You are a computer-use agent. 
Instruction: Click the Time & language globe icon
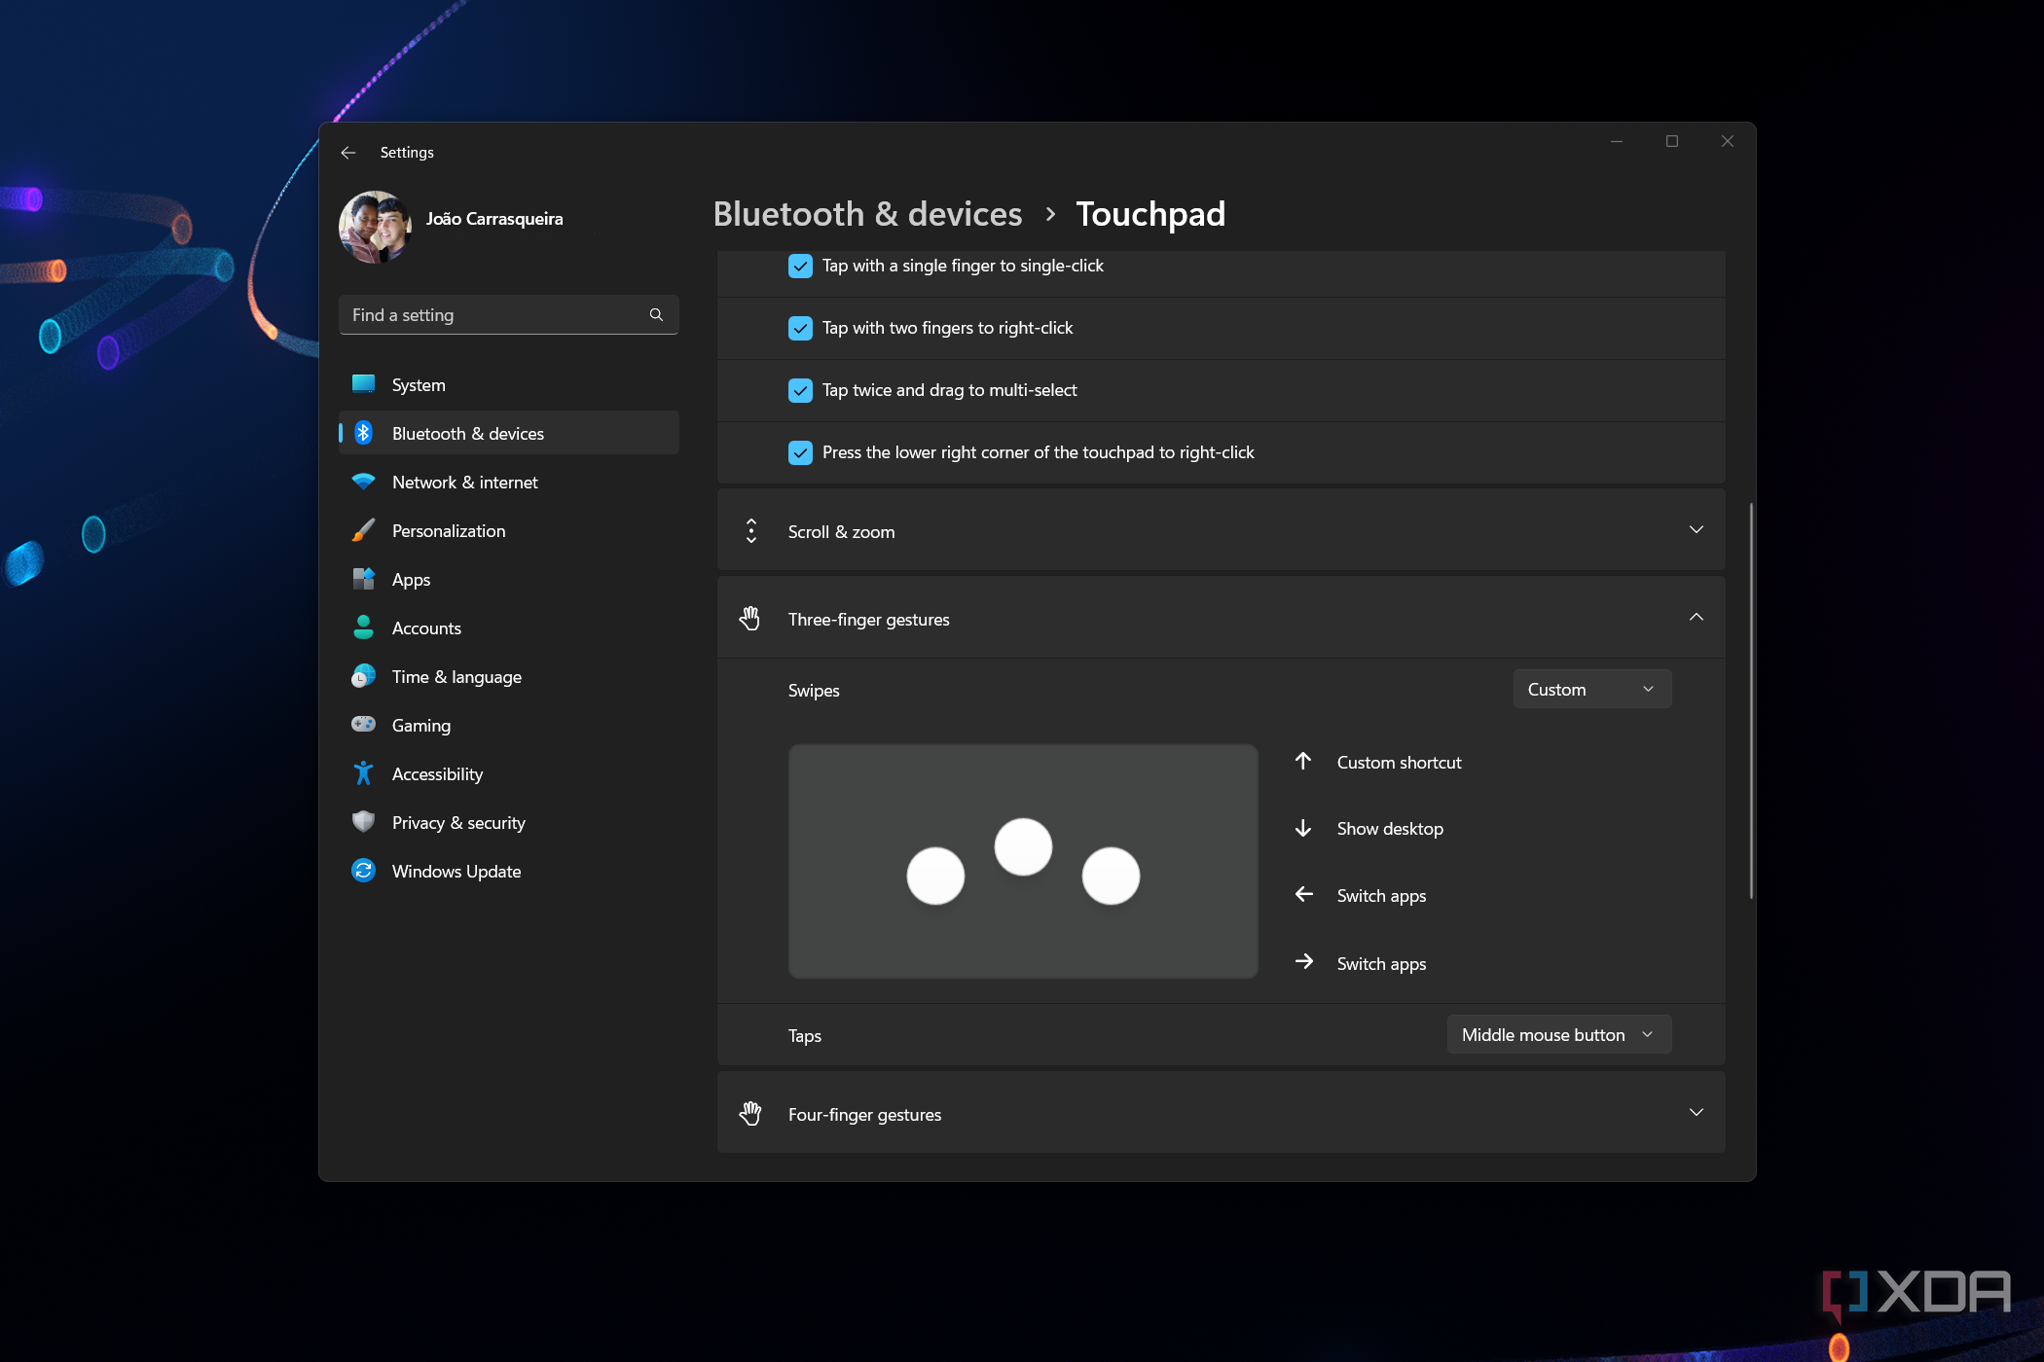point(363,676)
